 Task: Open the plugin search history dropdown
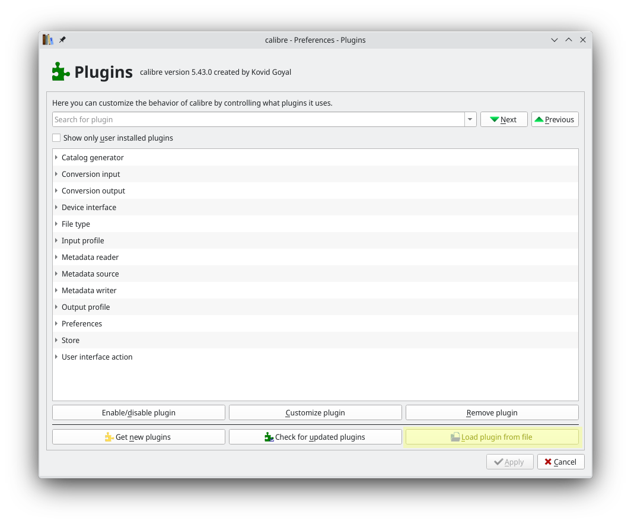point(470,119)
